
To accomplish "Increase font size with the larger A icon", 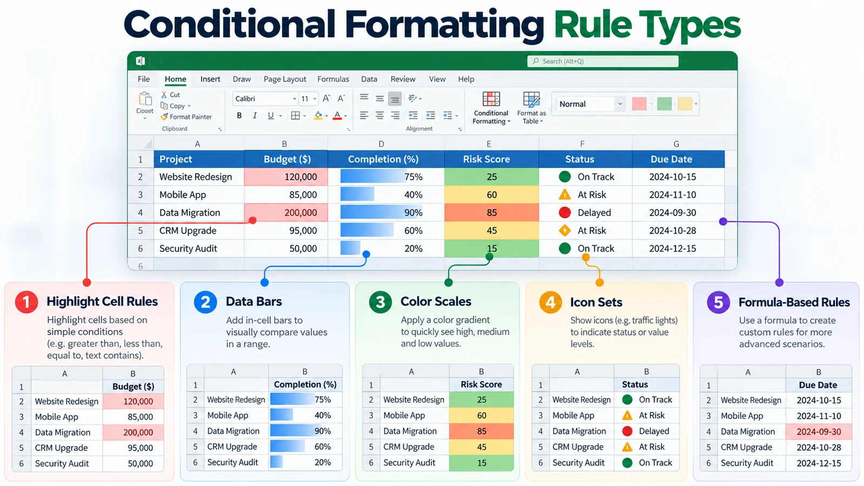I will [326, 98].
